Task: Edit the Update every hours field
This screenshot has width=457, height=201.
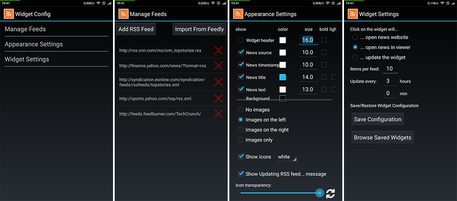Action: 390,81
